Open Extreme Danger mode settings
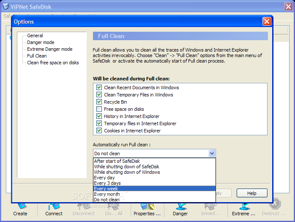 click(x=50, y=49)
